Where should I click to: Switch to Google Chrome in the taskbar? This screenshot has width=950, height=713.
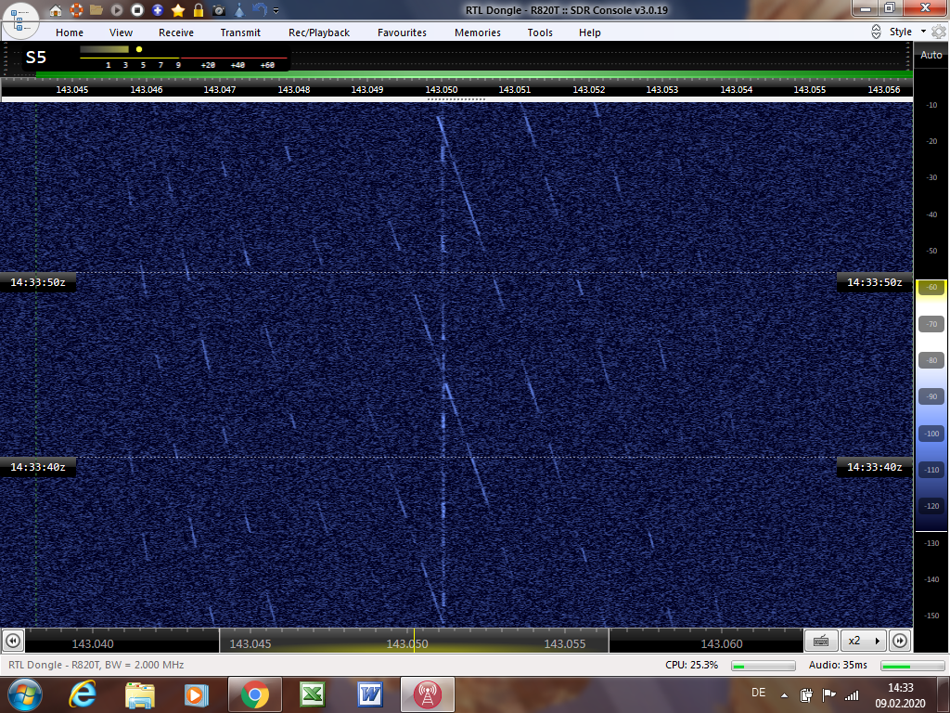click(254, 694)
